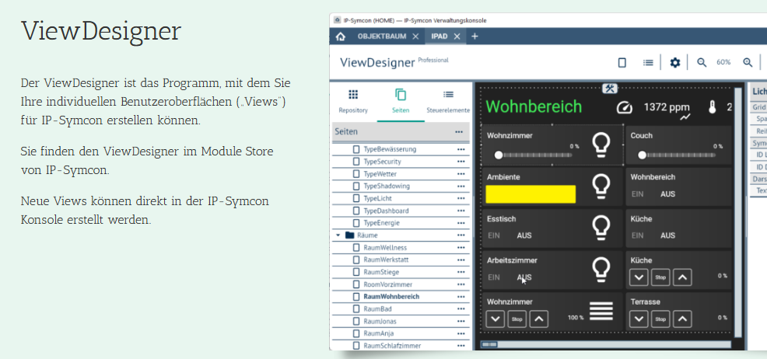Turn Esstisch AUS
Viewport: 767px width, 359px height.
[x=524, y=235]
